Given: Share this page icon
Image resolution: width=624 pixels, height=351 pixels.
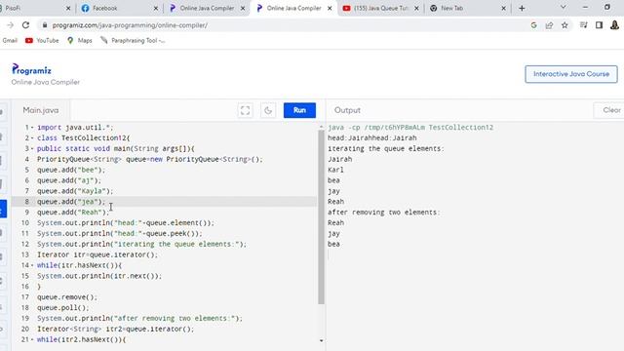Looking at the screenshot, I should click(x=549, y=25).
